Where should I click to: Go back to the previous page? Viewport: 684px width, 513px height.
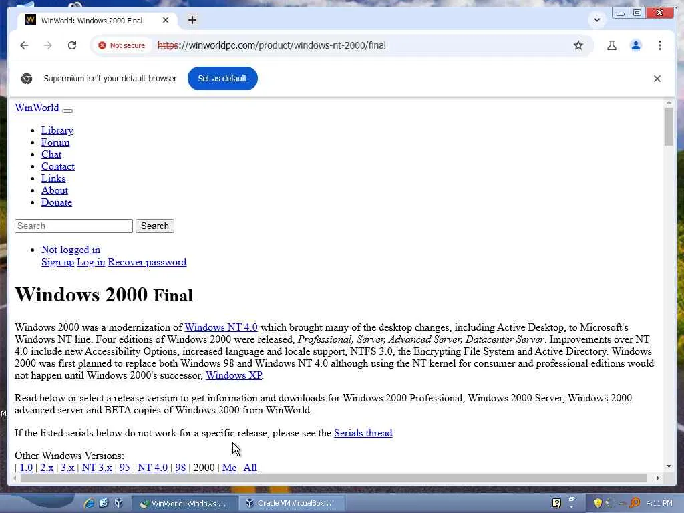24,45
